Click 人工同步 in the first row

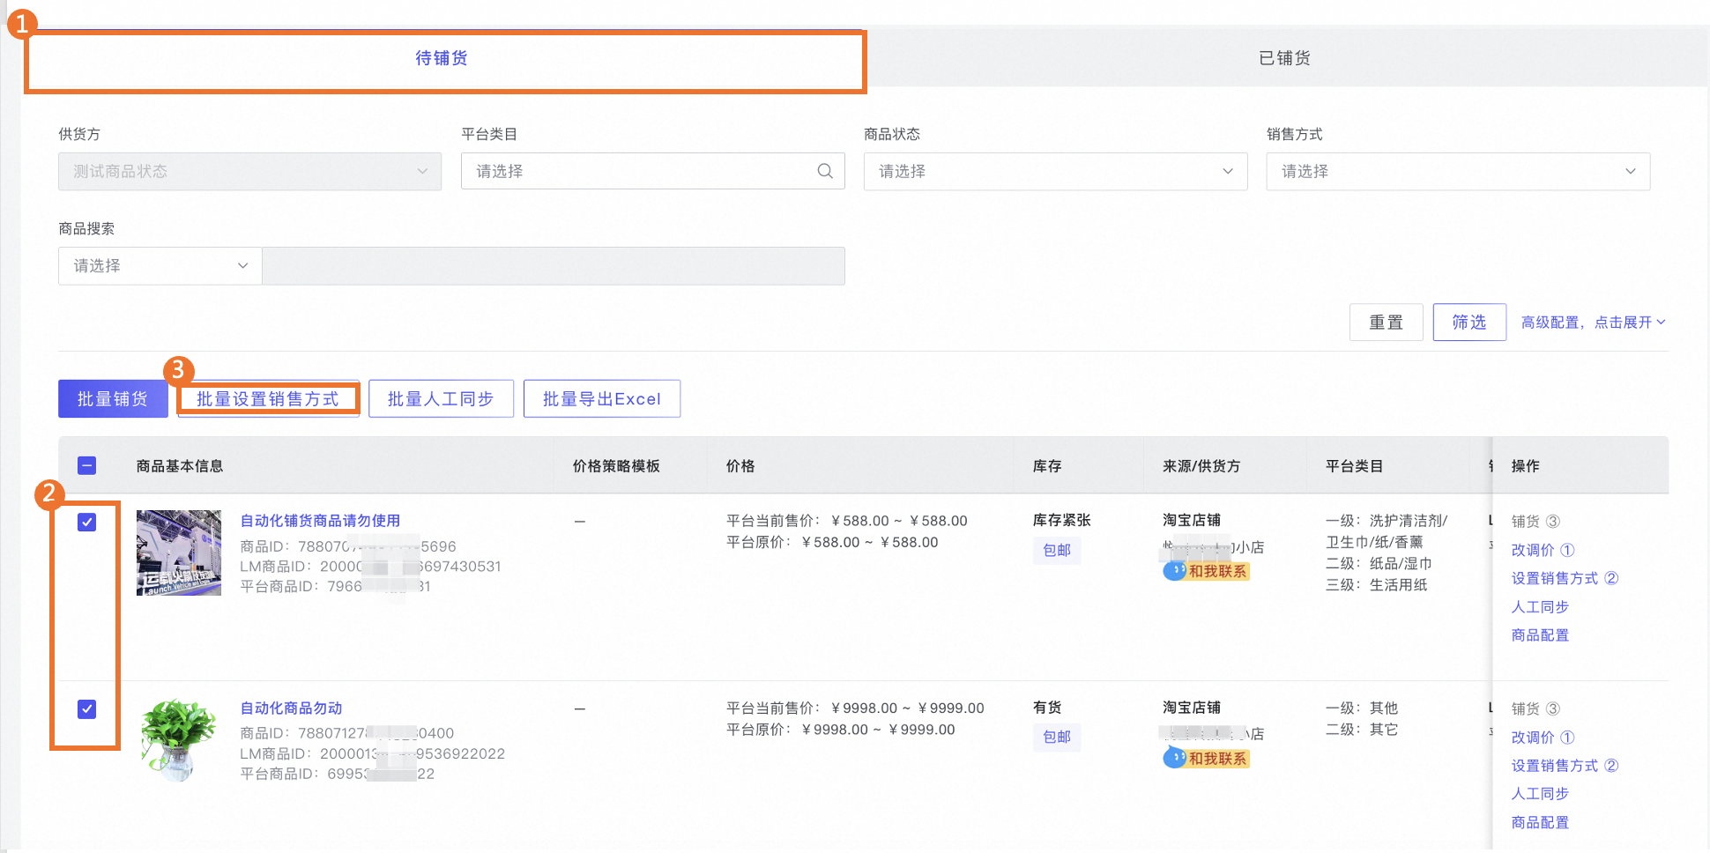click(1540, 606)
